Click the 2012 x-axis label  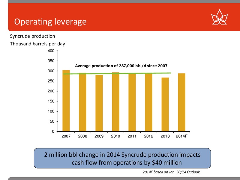148,136
